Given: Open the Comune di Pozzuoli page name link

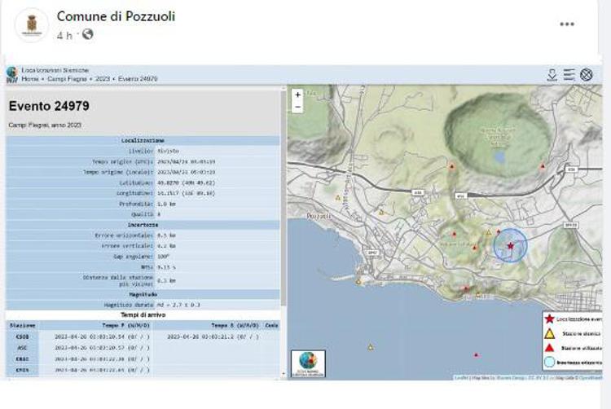Looking at the screenshot, I should click(116, 16).
